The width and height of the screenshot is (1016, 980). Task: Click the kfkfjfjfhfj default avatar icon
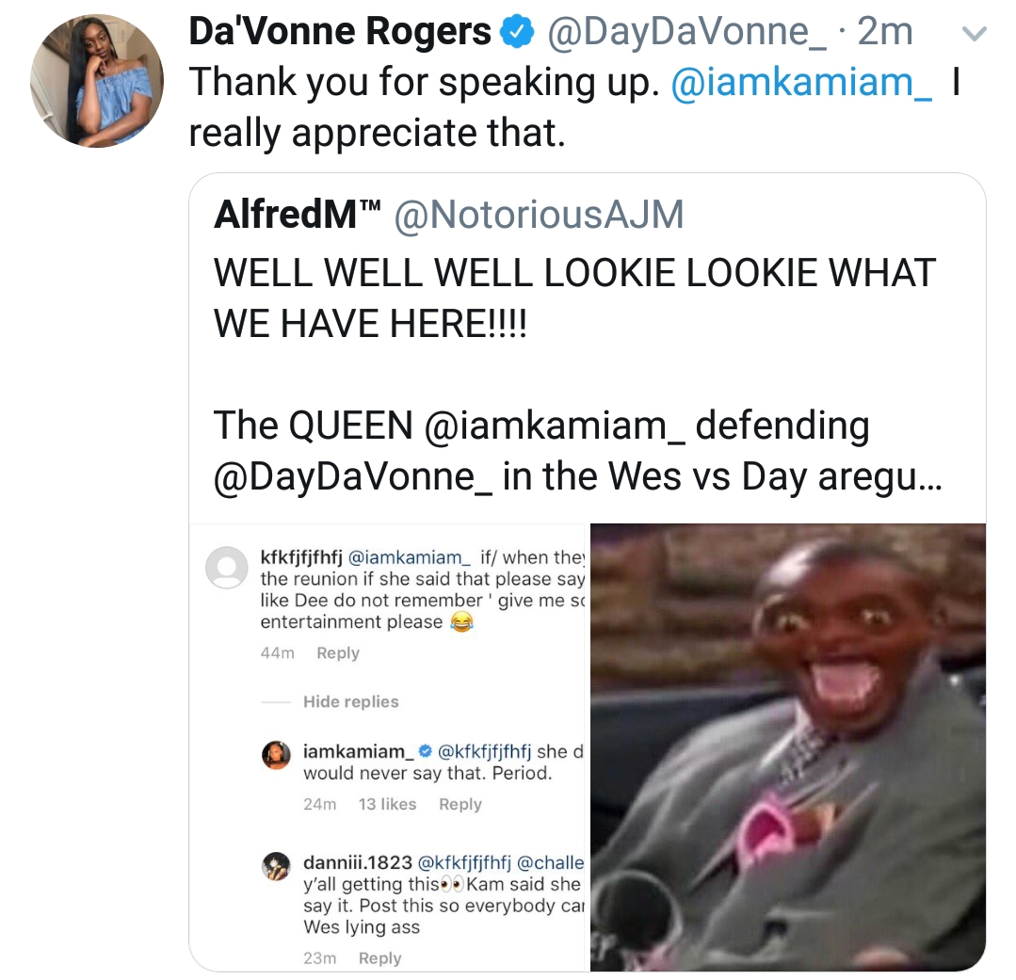[227, 568]
